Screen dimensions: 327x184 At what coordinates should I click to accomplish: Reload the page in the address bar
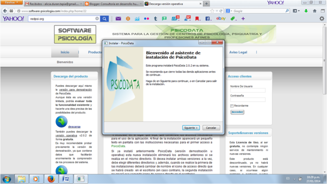coord(221,11)
